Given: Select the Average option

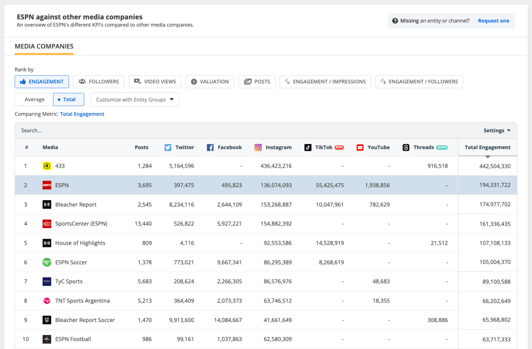Looking at the screenshot, I should tap(34, 100).
